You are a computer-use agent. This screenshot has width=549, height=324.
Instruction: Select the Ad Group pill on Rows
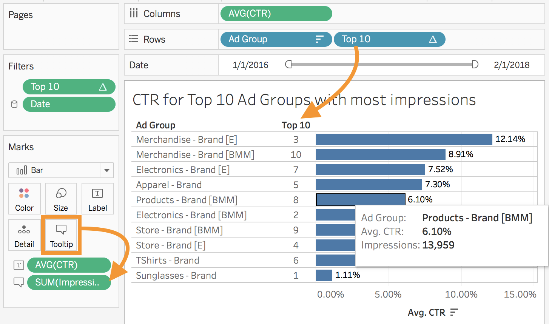tap(276, 39)
